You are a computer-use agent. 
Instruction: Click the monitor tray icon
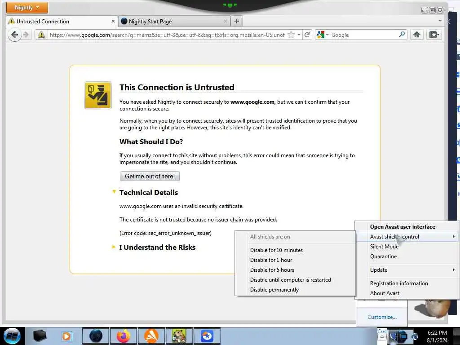click(402, 336)
